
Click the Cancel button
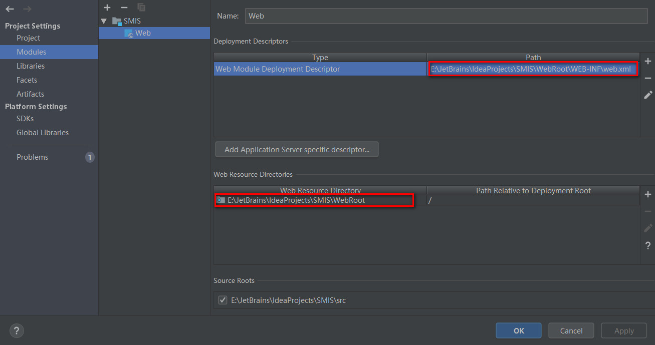[x=571, y=330]
